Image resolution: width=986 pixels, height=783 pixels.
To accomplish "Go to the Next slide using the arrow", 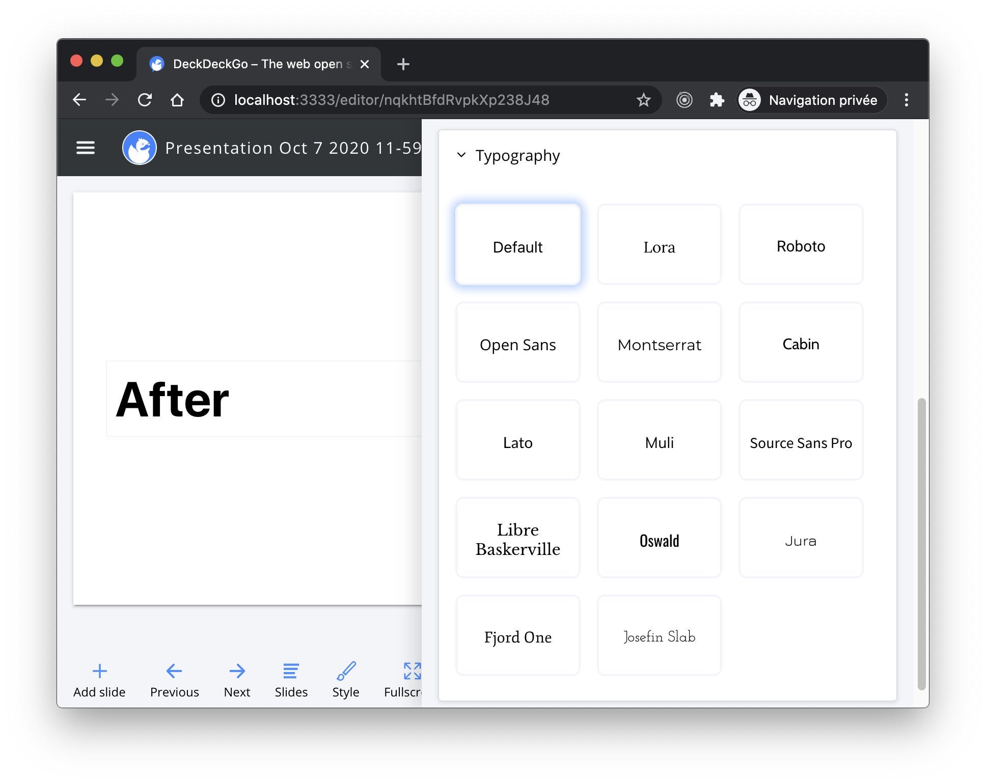I will coord(237,671).
